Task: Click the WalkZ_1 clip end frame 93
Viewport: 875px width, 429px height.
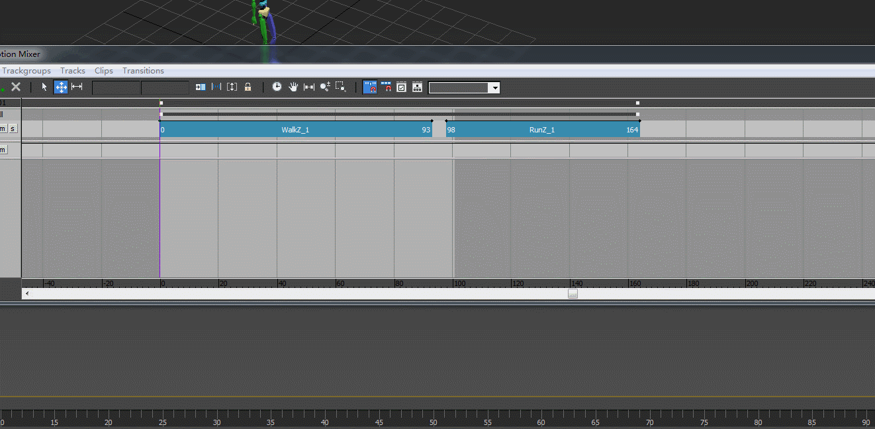Action: coord(426,130)
